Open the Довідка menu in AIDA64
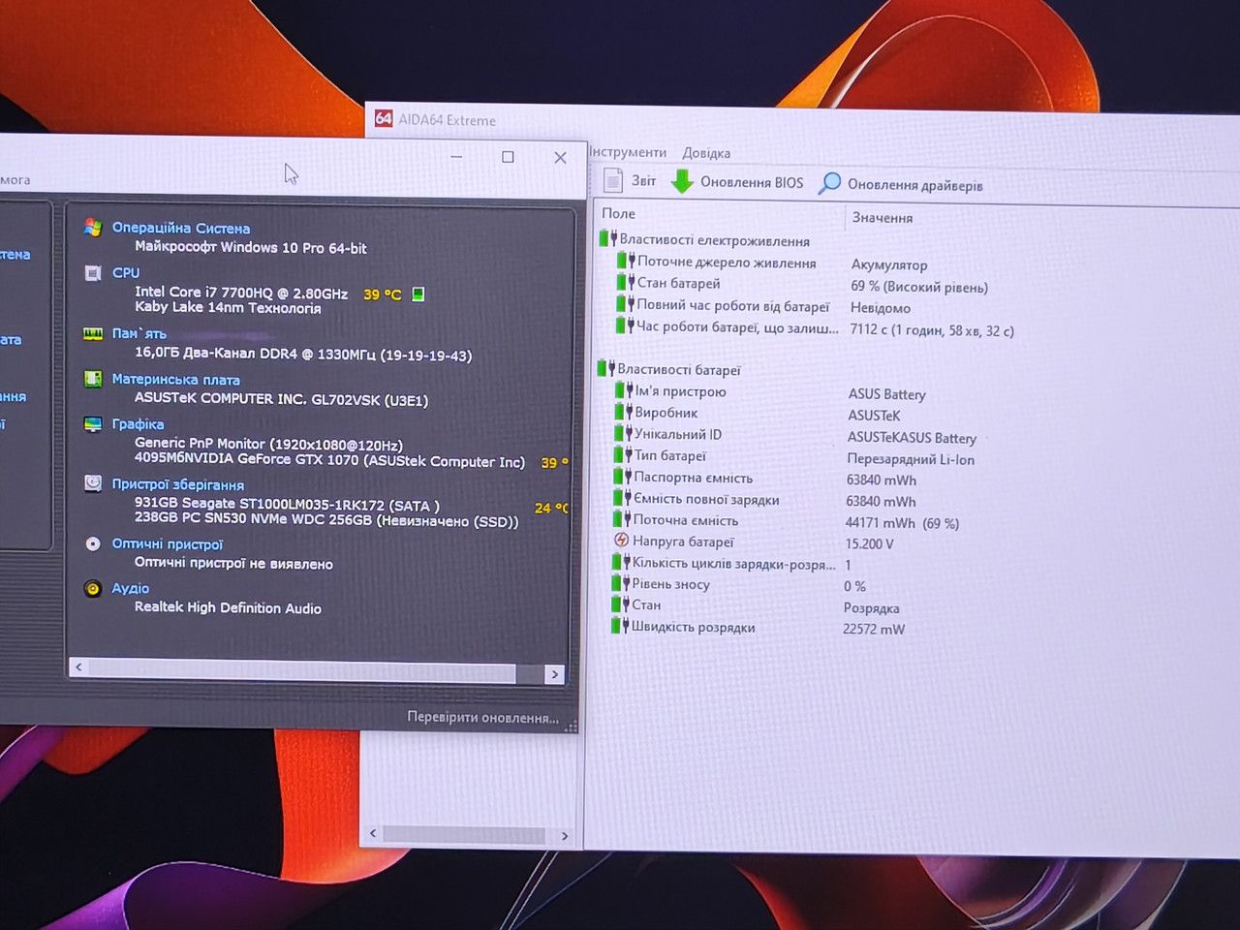 (x=706, y=153)
